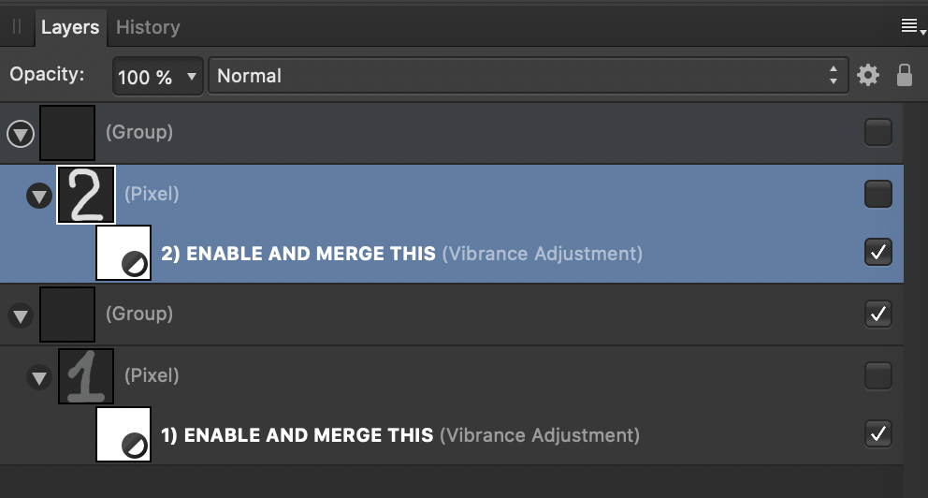Click the adjustment icon on layer 1 Vibrance thumbnail
The height and width of the screenshot is (498, 928).
coord(135,446)
